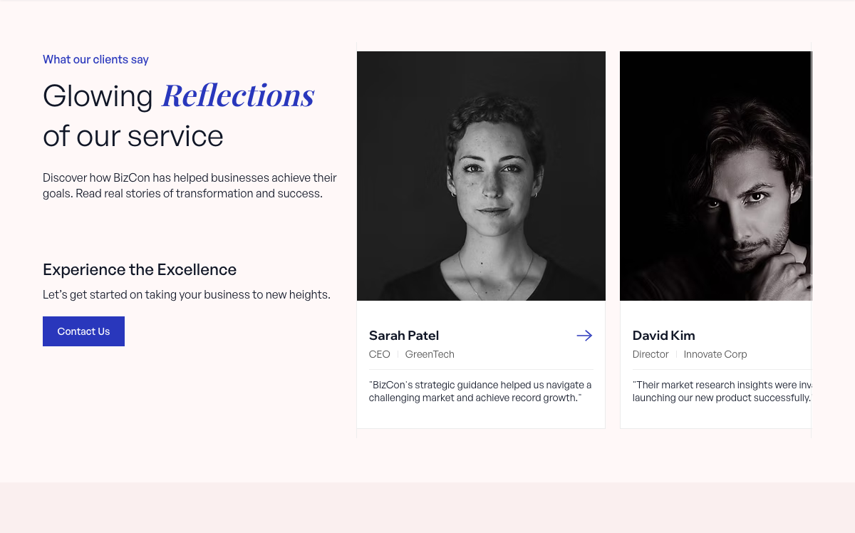The height and width of the screenshot is (533, 855).
Task: Click the divider line in Sarah Patel's card
Action: point(481,369)
